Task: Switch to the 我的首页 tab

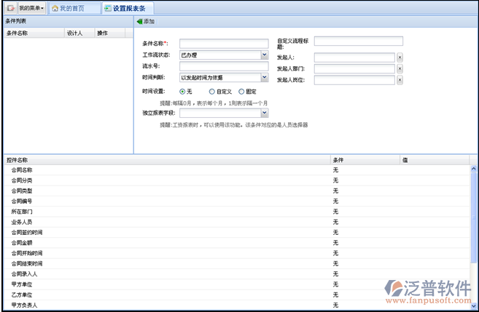Action: click(74, 8)
